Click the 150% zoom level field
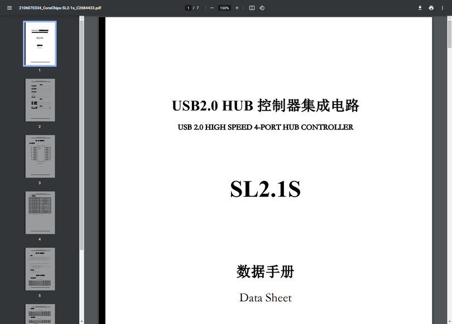Screen dimensions: 452x324 pyautogui.click(x=224, y=8)
